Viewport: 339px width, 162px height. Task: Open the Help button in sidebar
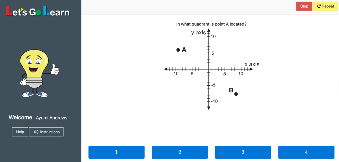pyautogui.click(x=20, y=132)
